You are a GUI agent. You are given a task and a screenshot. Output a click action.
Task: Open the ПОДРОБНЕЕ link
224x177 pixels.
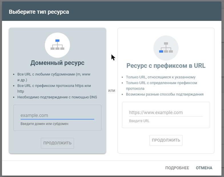(x=177, y=168)
